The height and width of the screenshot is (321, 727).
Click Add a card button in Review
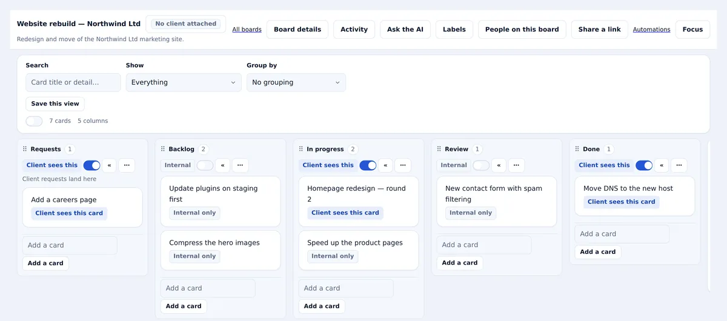(460, 263)
